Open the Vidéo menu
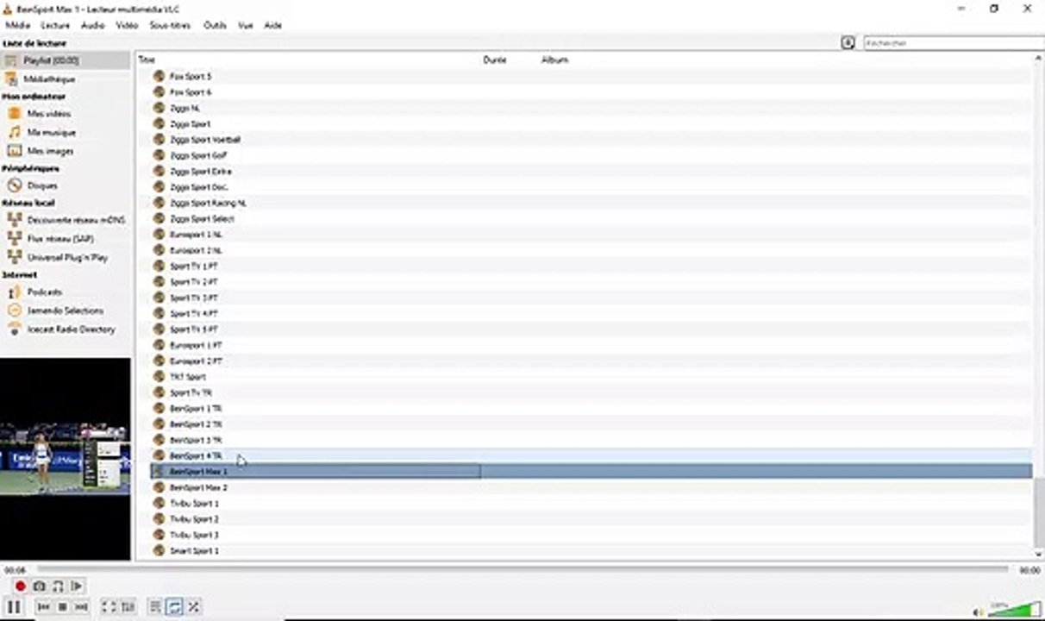This screenshot has height=621, width=1045. coord(127,26)
